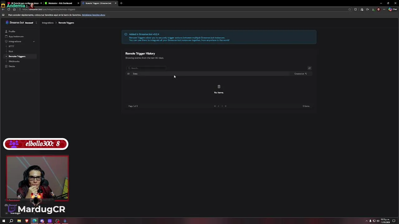Go to the last page of results
Viewport: 399px width, 224px height.
pos(226,106)
